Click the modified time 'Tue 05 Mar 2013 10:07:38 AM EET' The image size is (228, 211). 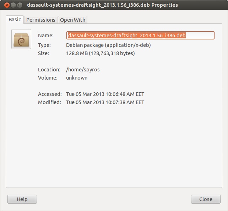point(105,102)
